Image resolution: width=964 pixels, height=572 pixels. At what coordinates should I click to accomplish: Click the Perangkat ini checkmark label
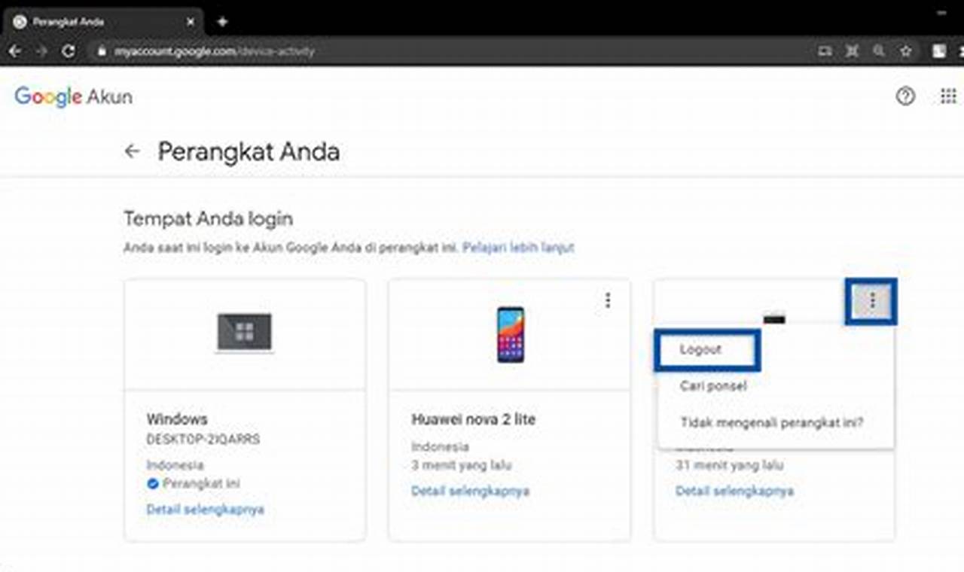click(x=194, y=483)
